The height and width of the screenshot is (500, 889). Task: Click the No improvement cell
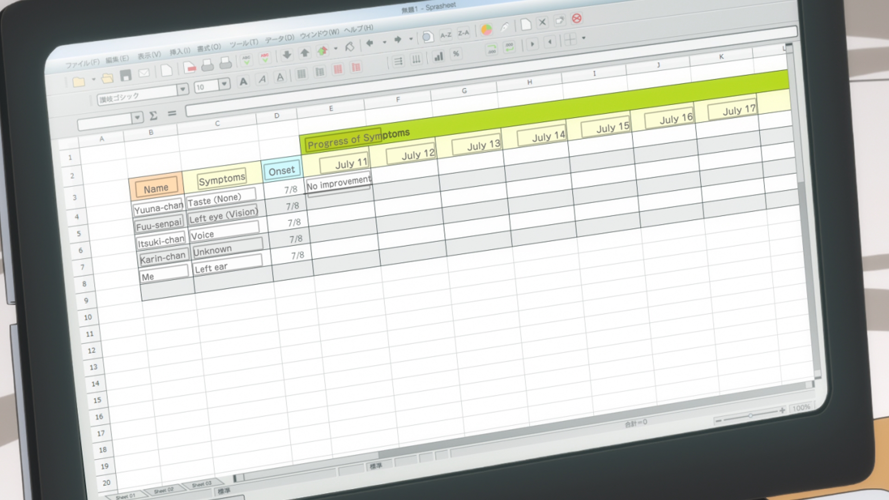tap(338, 183)
